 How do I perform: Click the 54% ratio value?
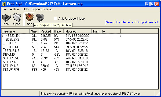pos(57,39)
